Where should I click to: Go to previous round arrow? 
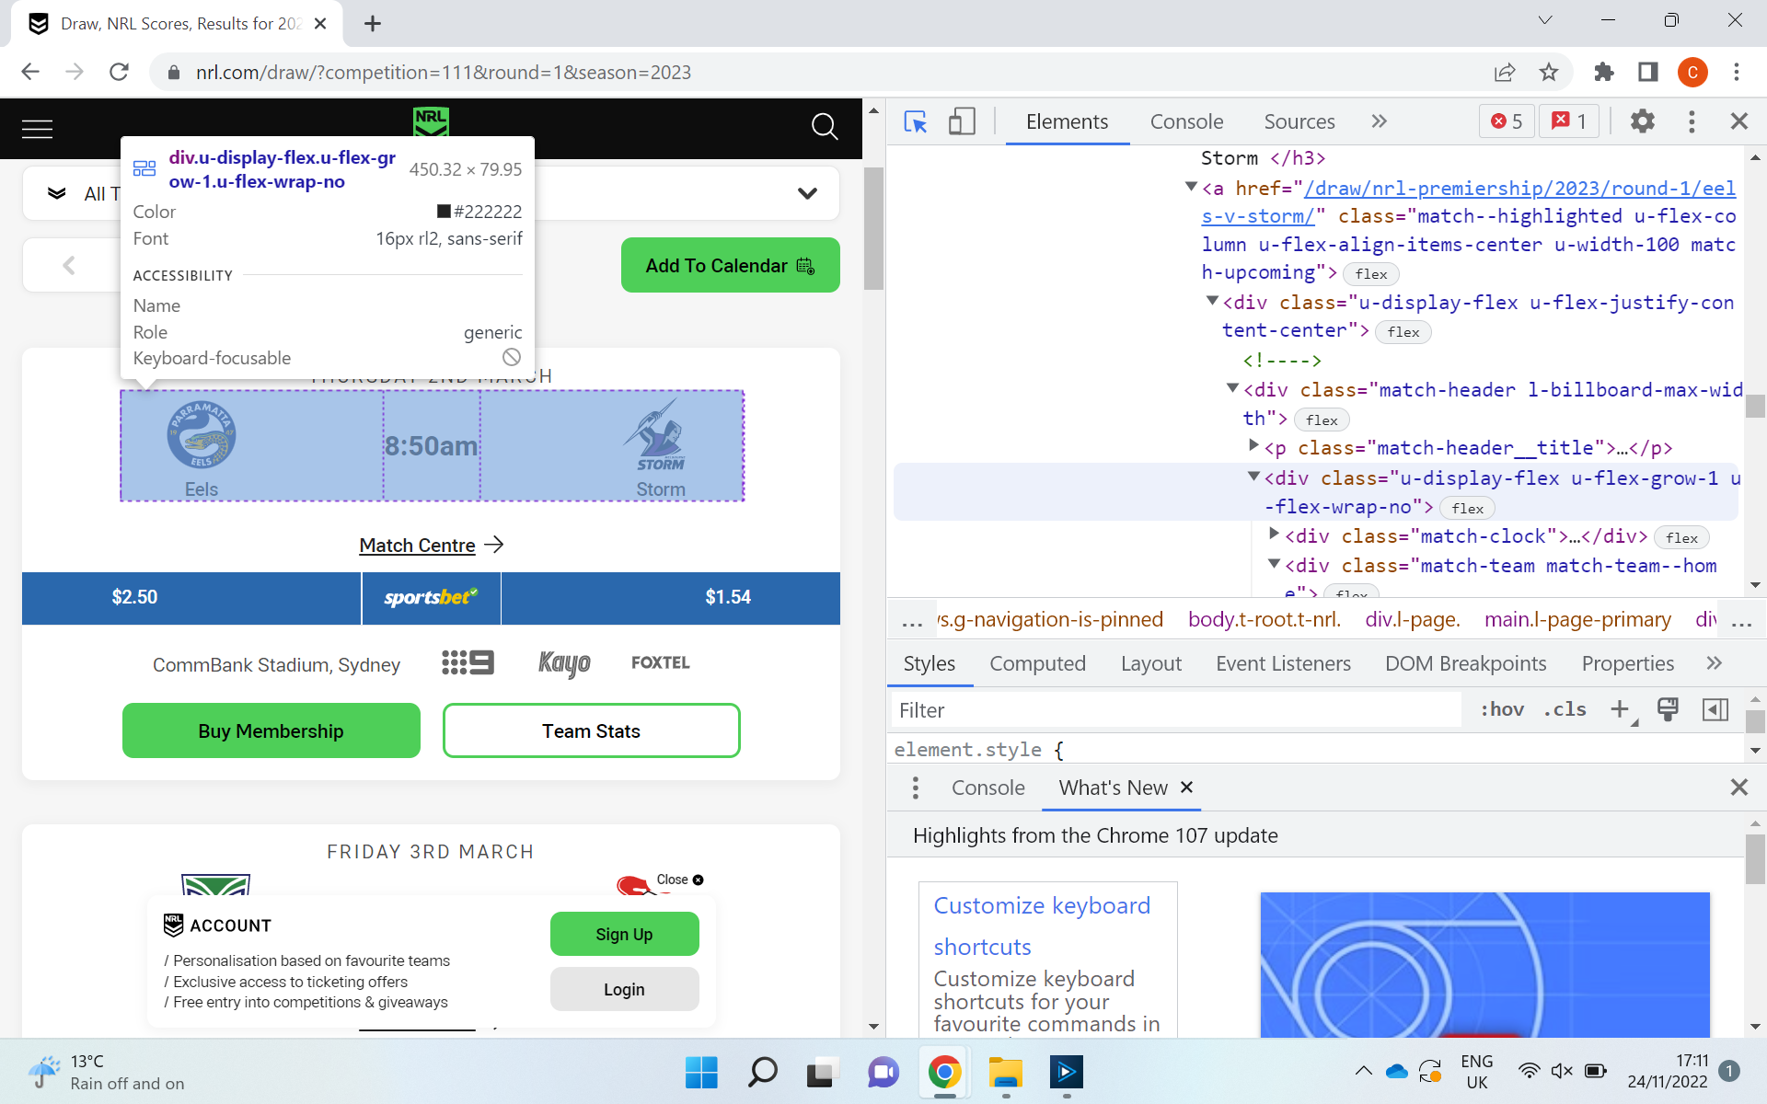click(x=69, y=266)
